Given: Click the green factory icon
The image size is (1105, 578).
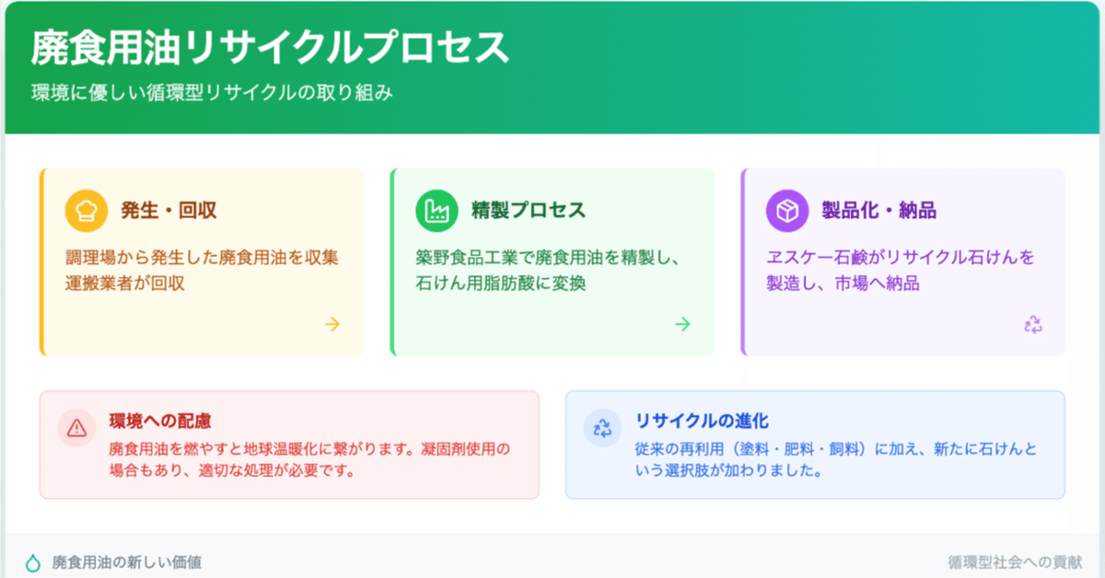Looking at the screenshot, I should tap(437, 211).
